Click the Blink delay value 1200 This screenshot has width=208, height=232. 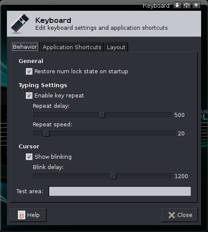(x=181, y=176)
